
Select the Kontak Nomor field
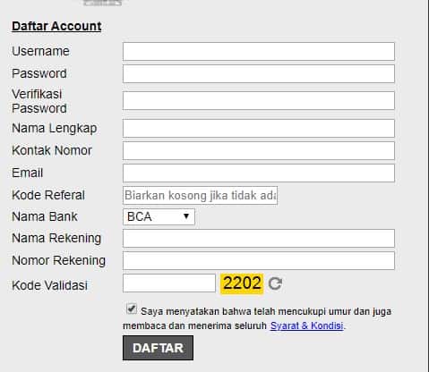coord(259,150)
